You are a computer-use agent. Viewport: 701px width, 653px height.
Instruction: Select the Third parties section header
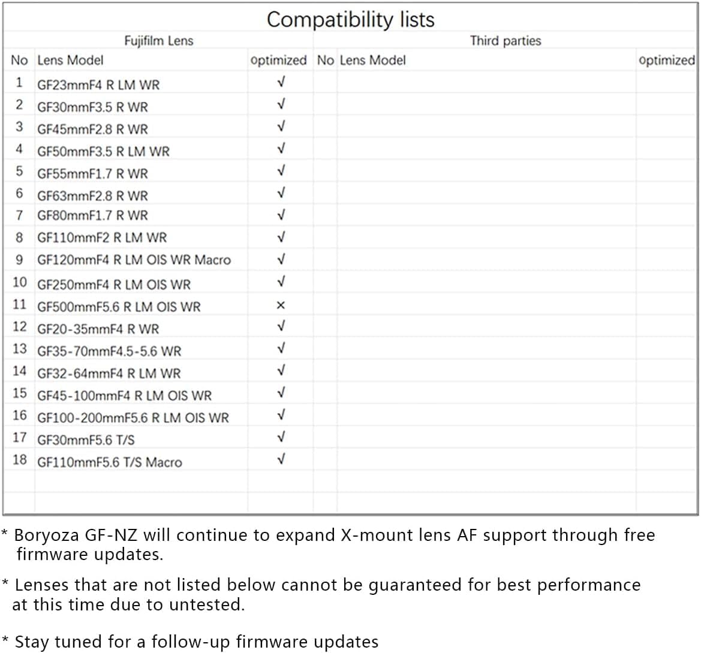(x=505, y=41)
